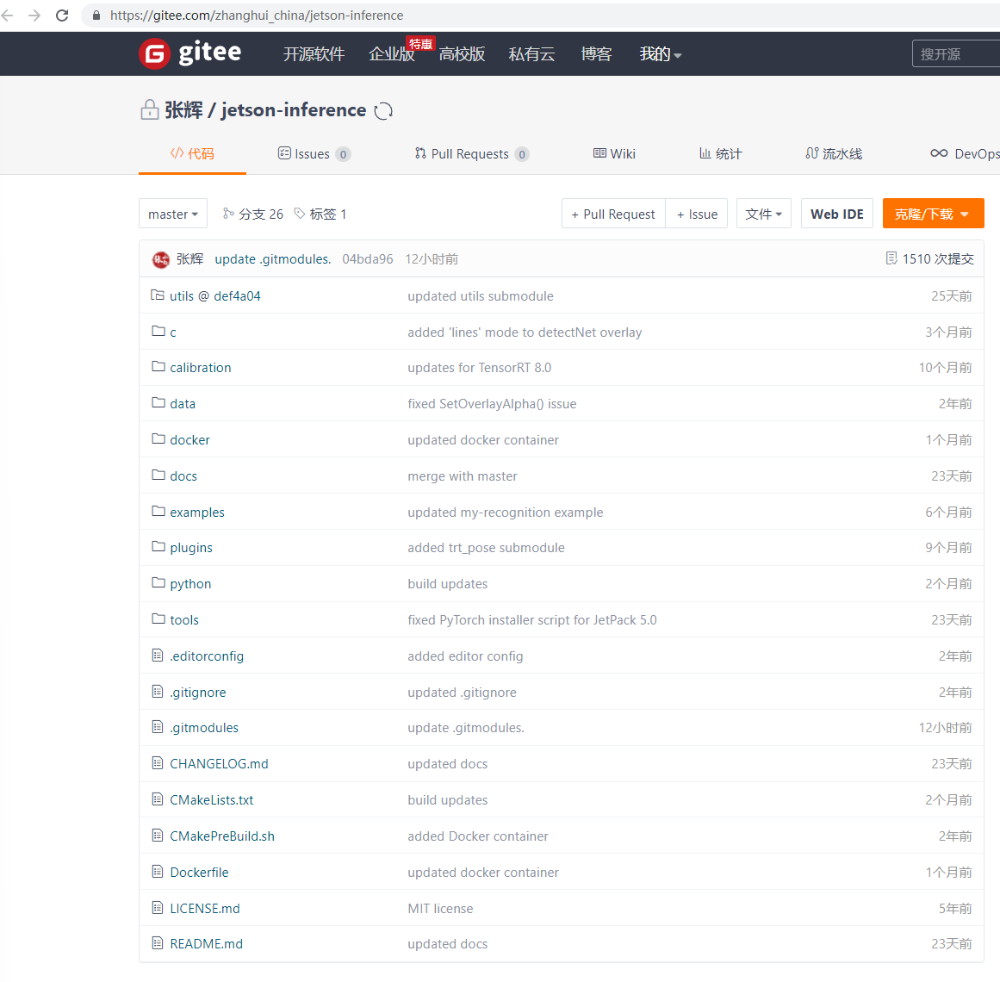Open the utils @ def4a04 submodule
Image resolution: width=1000 pixels, height=982 pixels.
pos(215,295)
